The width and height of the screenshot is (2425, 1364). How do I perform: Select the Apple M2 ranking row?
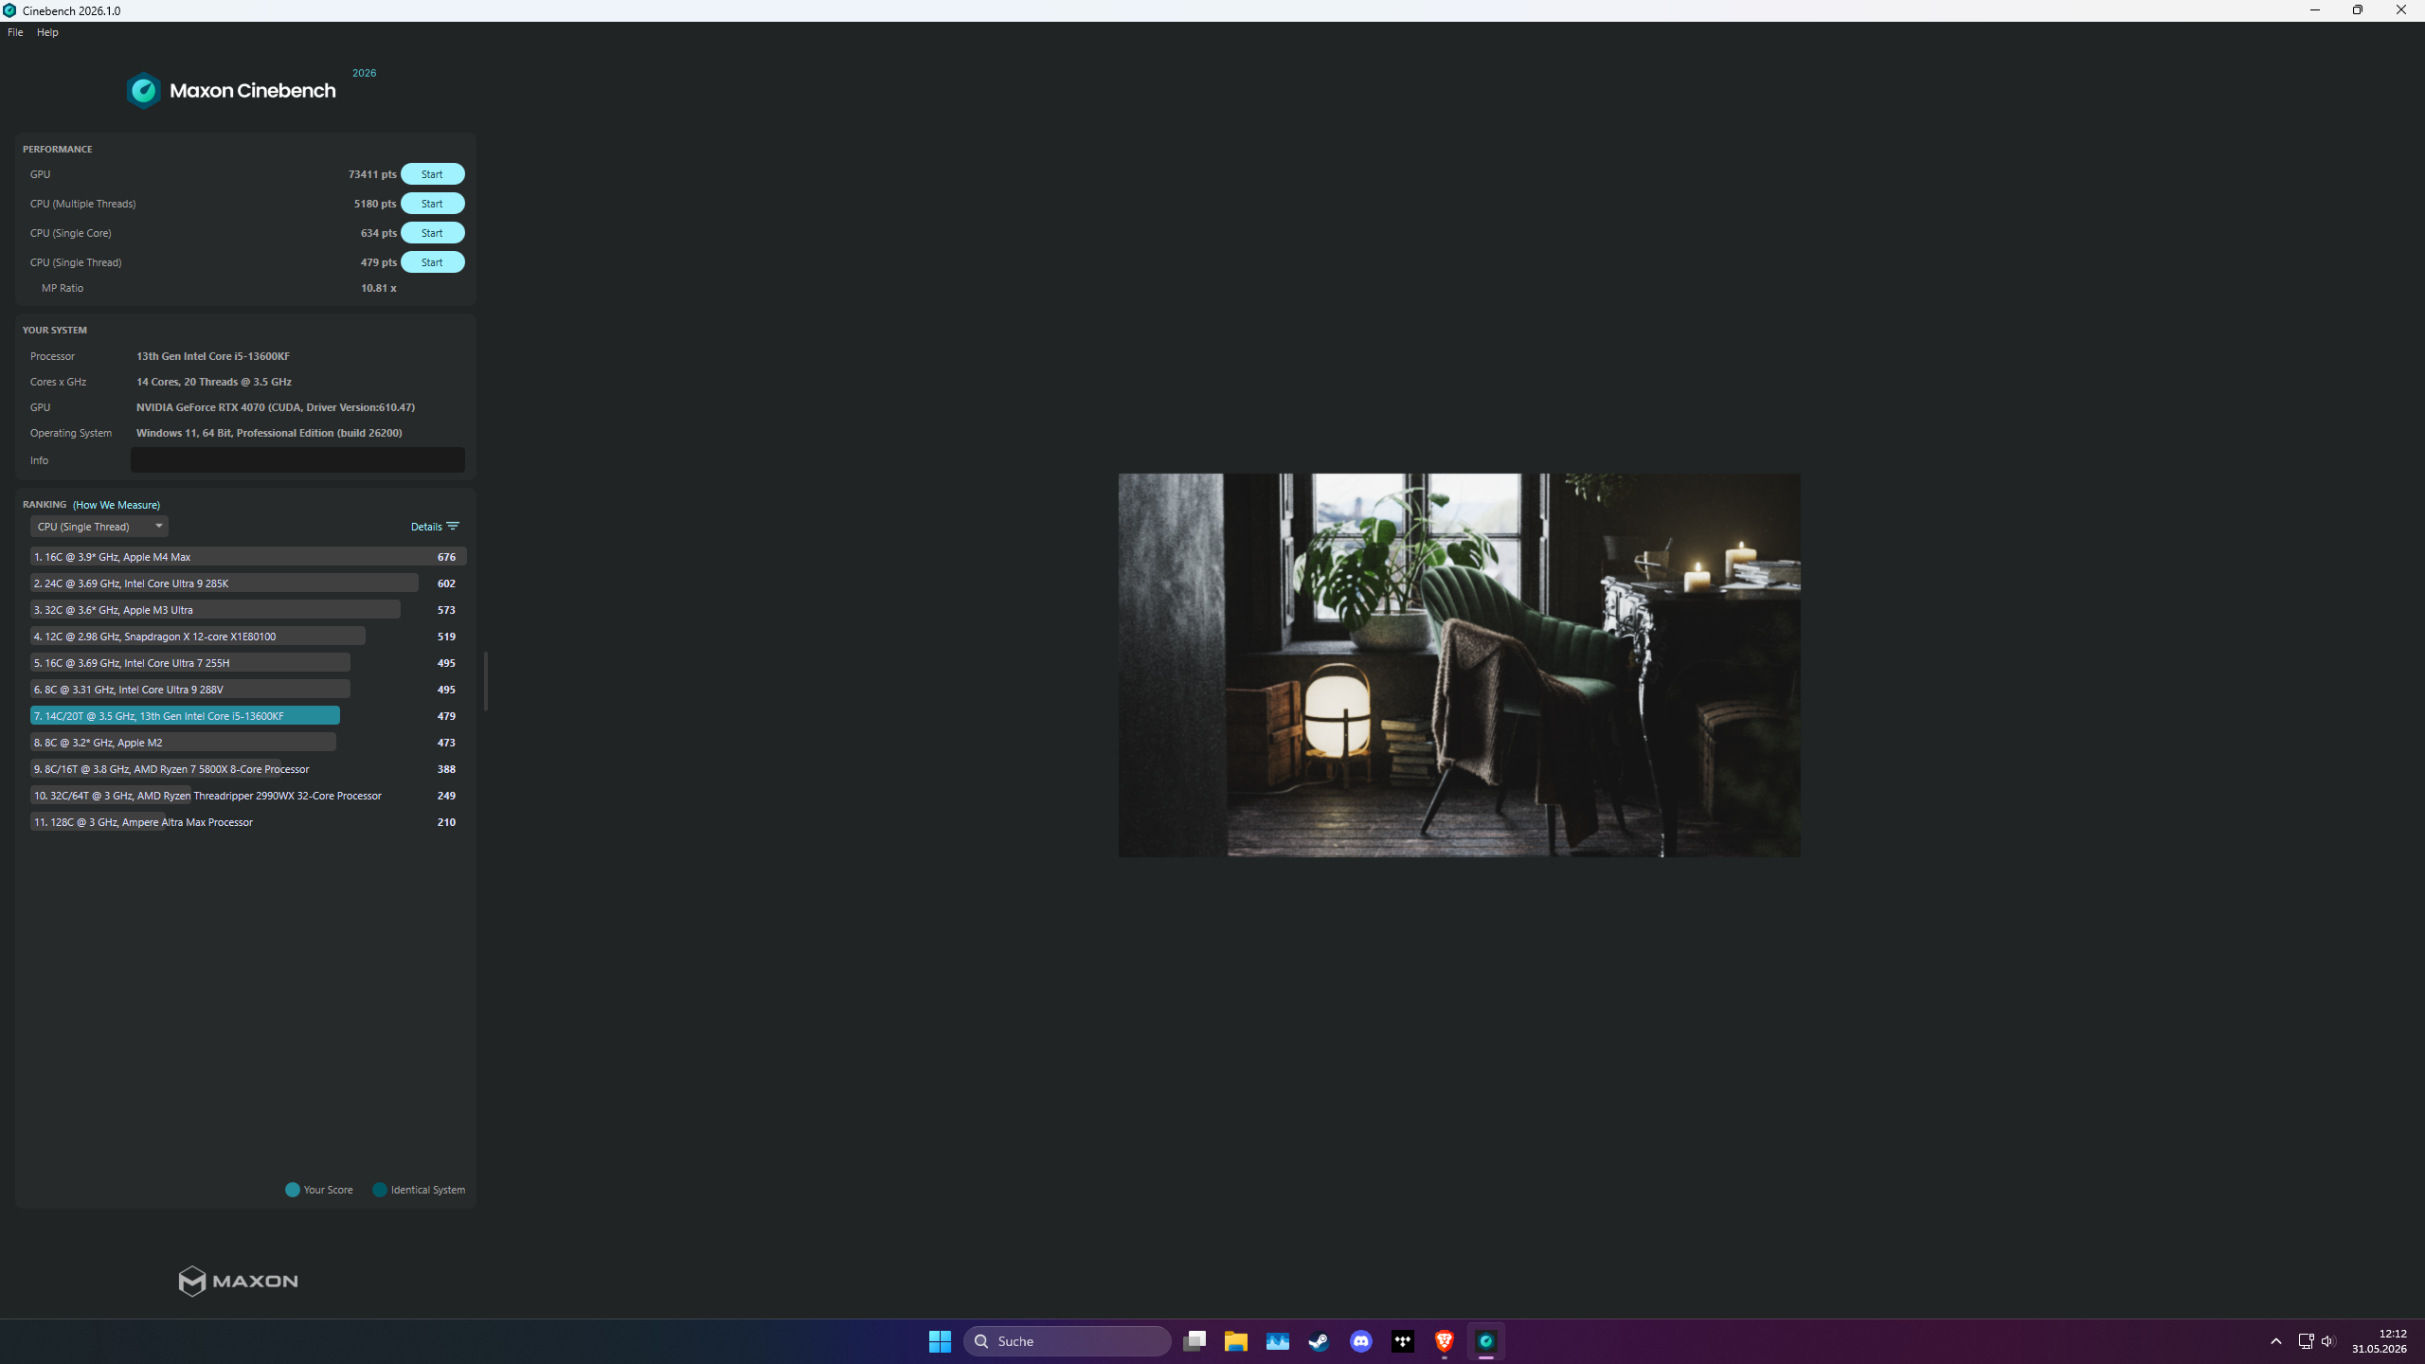pos(248,743)
